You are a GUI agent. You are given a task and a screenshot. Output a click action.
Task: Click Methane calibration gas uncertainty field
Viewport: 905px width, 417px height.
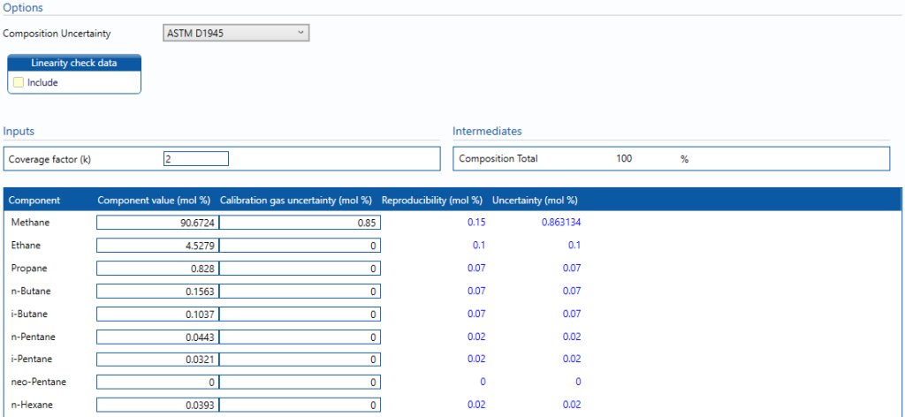coord(300,223)
